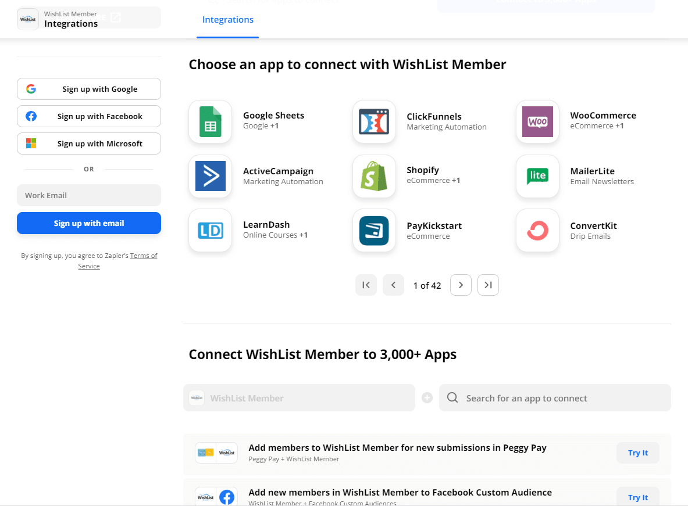Viewport: 688px width, 506px height.
Task: Open the MailerLite name link
Action: [x=593, y=171]
